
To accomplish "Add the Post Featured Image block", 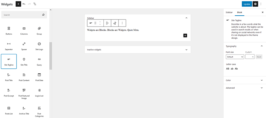I will [24, 92].
